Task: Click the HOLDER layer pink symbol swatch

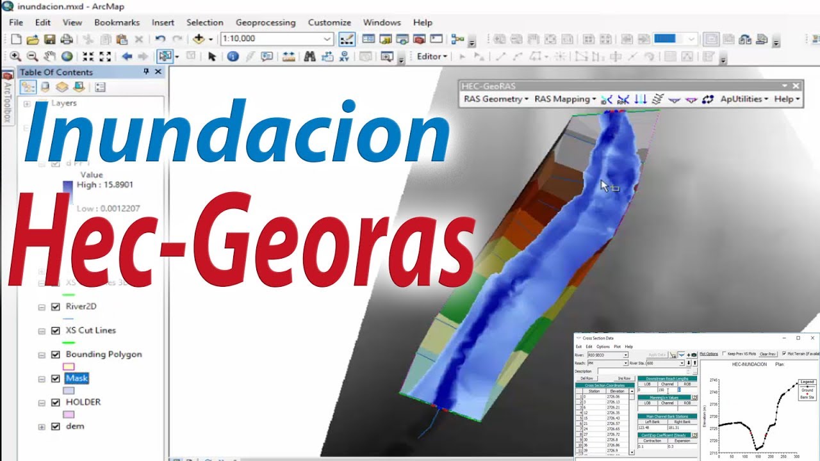Action: 69,414
